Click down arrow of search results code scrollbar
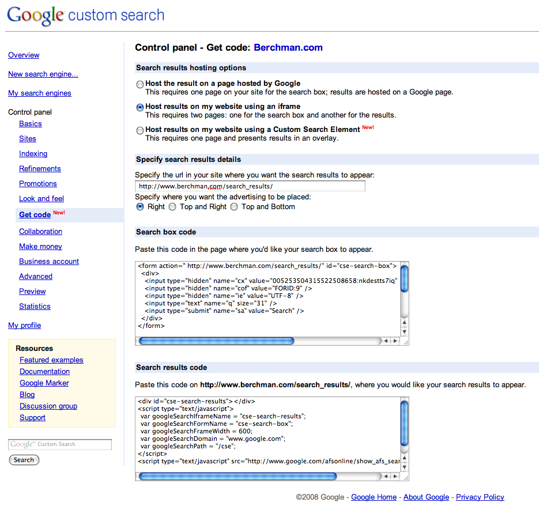 404,467
